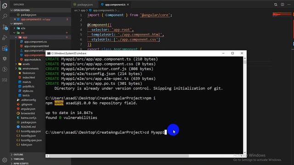Collapse the app folder

pyautogui.click(x=24, y=37)
